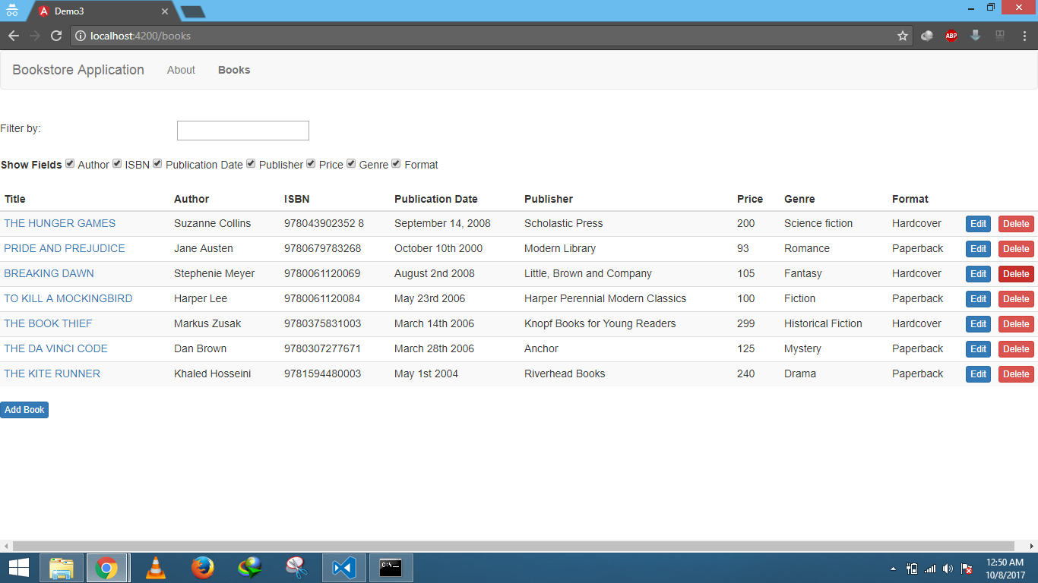Click the 'Publication Date' column header

click(x=436, y=199)
